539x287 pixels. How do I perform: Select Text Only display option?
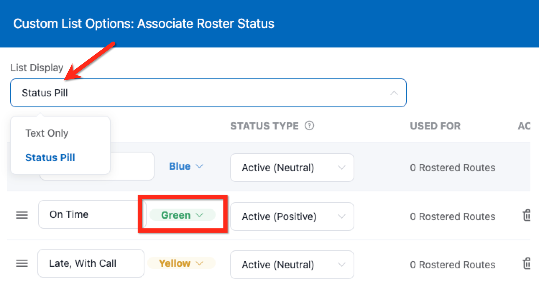pyautogui.click(x=47, y=133)
